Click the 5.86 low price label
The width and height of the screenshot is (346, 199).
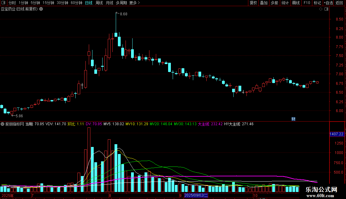19,116
